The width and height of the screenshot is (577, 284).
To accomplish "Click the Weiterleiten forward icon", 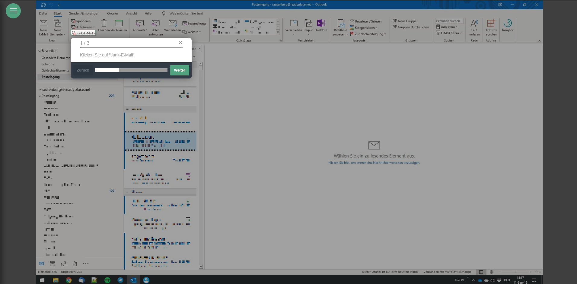I will point(173,24).
